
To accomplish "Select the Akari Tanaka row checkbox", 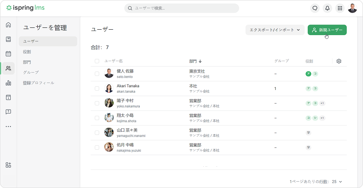I will coord(97,89).
